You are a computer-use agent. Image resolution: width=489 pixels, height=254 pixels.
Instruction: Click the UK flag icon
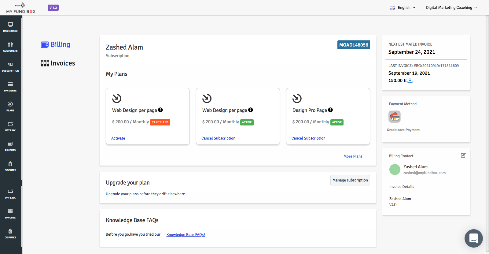(392, 8)
